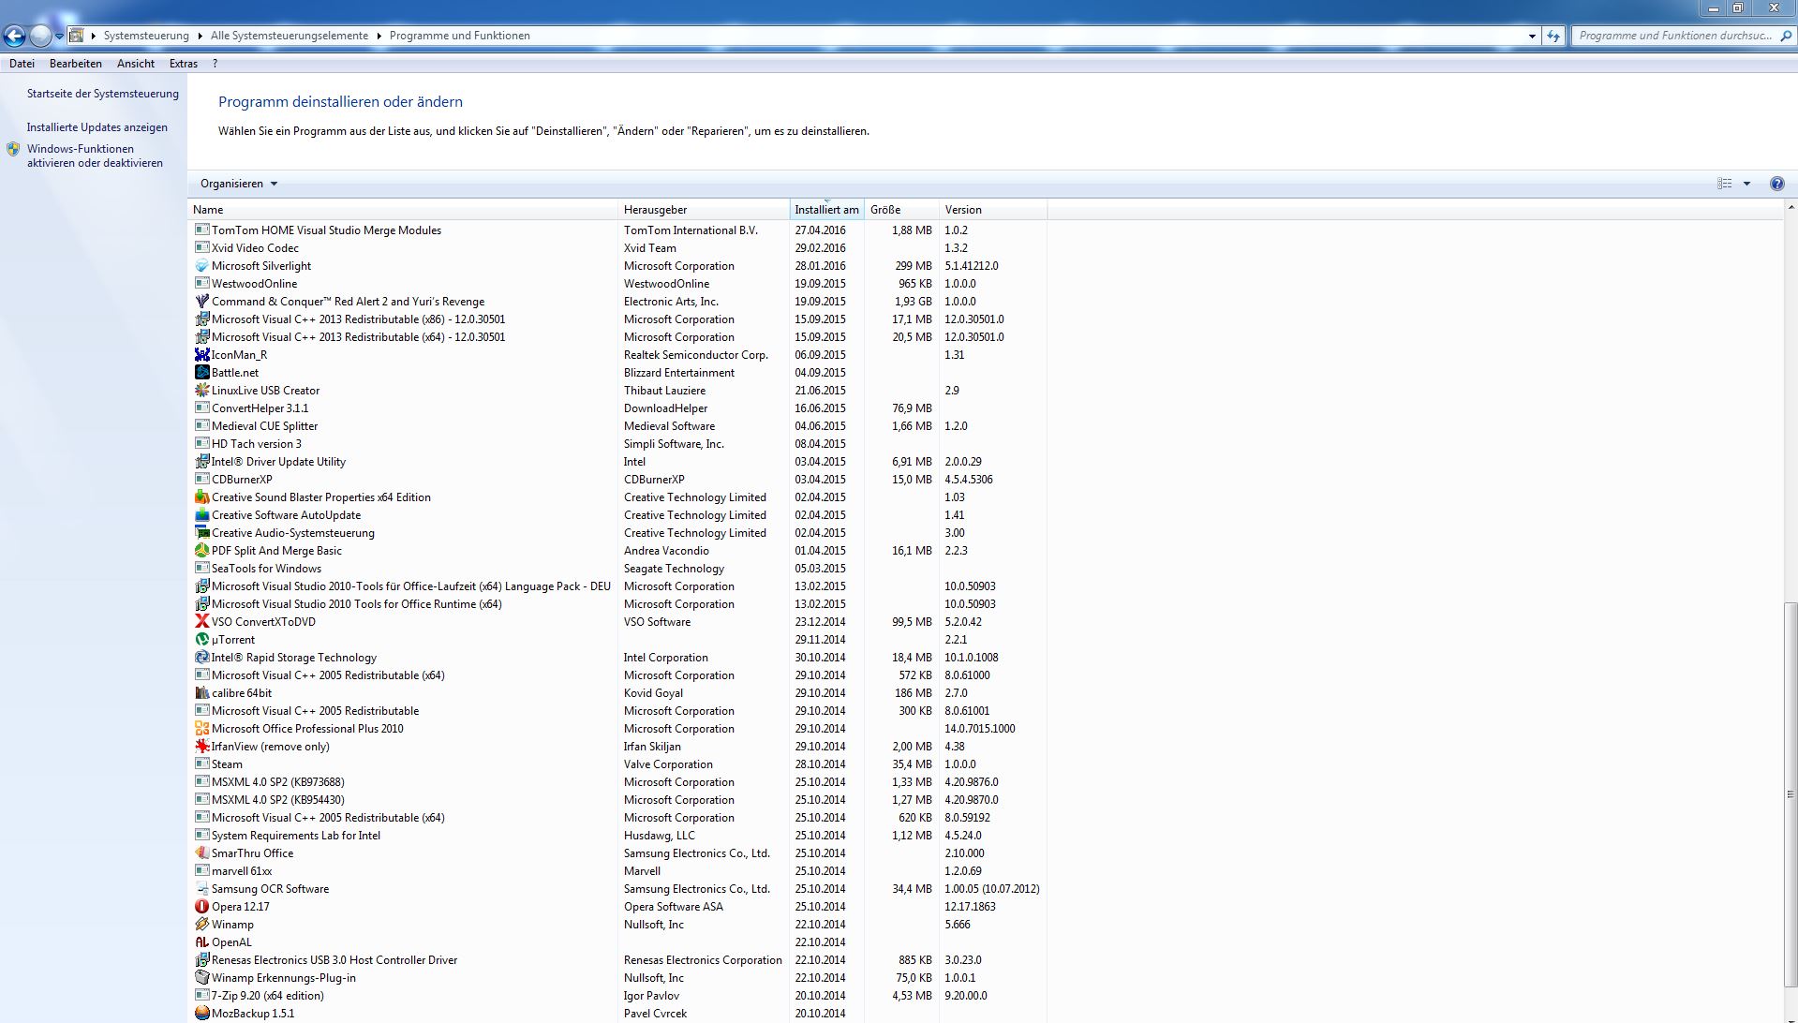Select the Samsung OCR Software entry
1798x1023 pixels.
pos(618,889)
